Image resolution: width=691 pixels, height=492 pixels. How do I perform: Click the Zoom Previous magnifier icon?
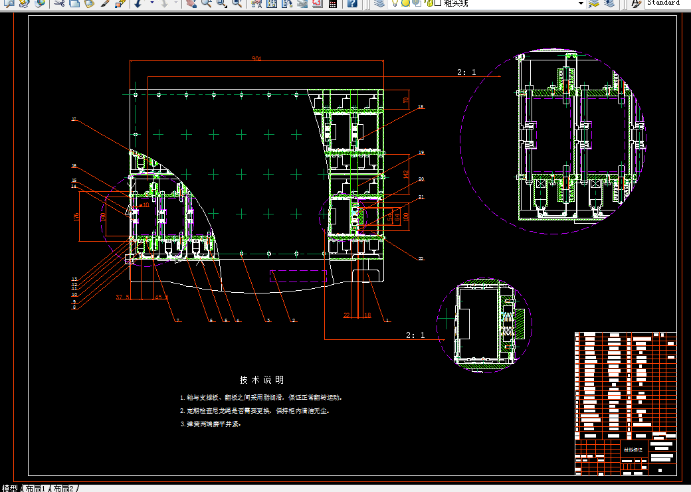click(x=237, y=3)
